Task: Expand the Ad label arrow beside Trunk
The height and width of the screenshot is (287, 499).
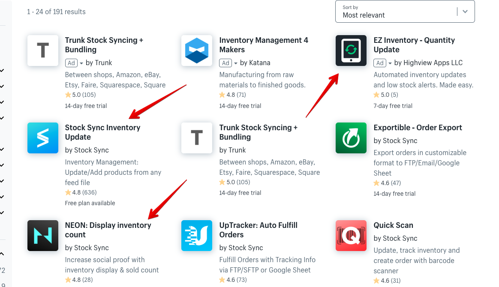Action: (x=81, y=63)
